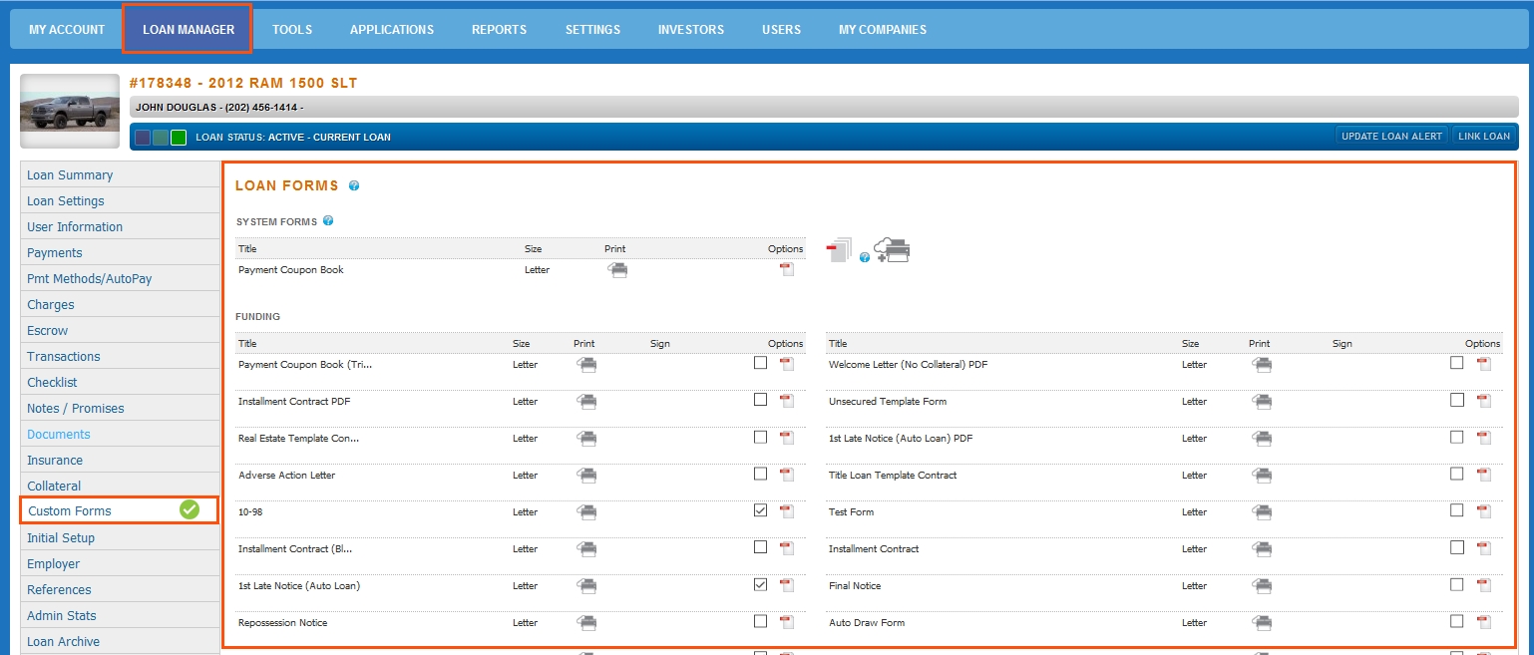Open the Documents sidebar link
The width and height of the screenshot is (1534, 655).
tap(120, 434)
